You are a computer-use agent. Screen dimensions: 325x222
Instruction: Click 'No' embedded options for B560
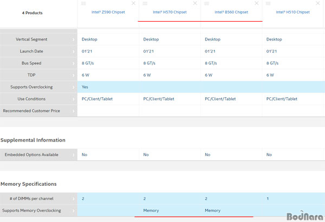tap(207, 154)
